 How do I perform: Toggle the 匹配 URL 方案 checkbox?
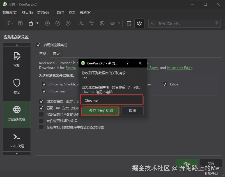pos(41,108)
